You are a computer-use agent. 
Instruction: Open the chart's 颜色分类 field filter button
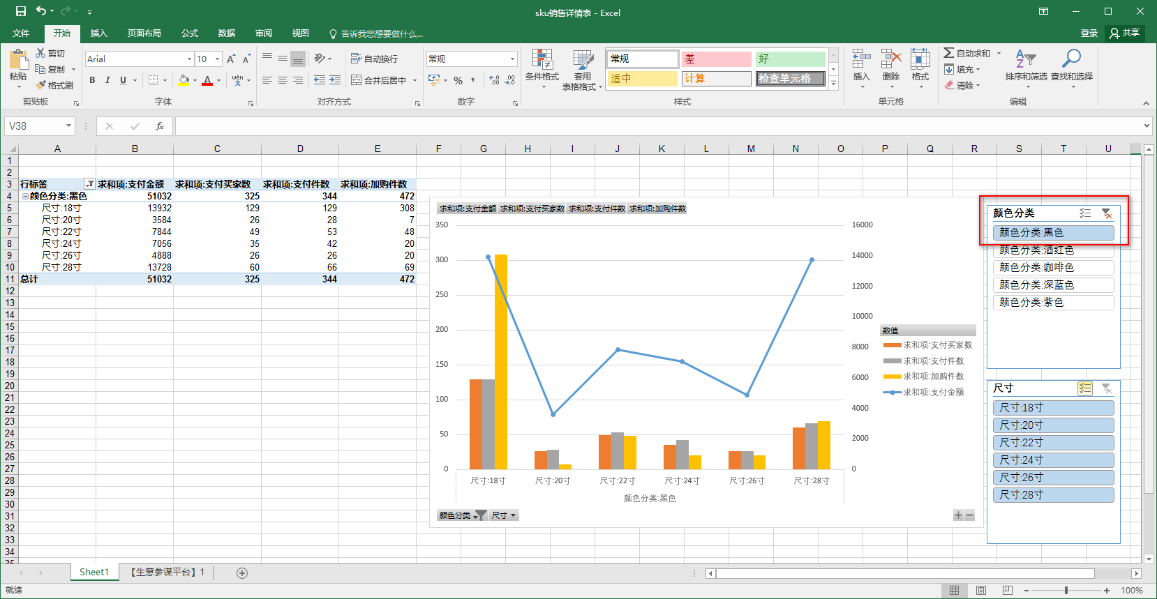coord(462,515)
